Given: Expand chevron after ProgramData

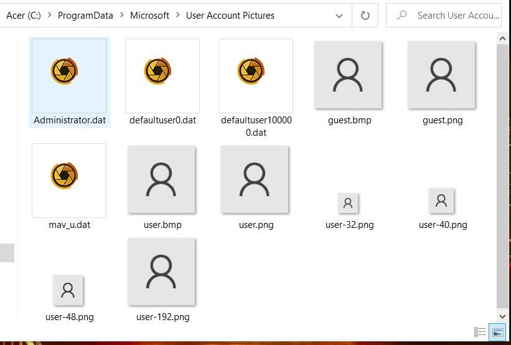Looking at the screenshot, I should pyautogui.click(x=121, y=15).
